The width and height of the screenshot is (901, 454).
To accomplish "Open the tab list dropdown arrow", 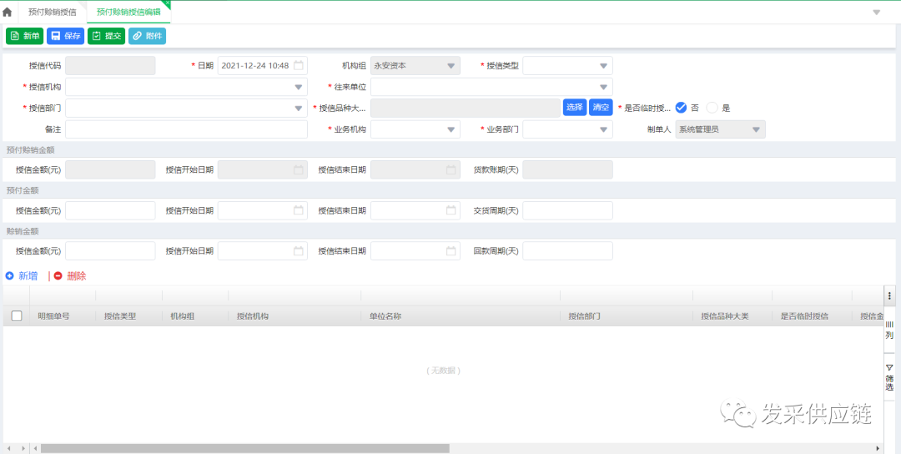I will pyautogui.click(x=876, y=12).
